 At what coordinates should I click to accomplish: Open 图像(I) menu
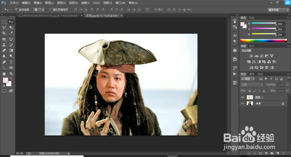click(38, 3)
